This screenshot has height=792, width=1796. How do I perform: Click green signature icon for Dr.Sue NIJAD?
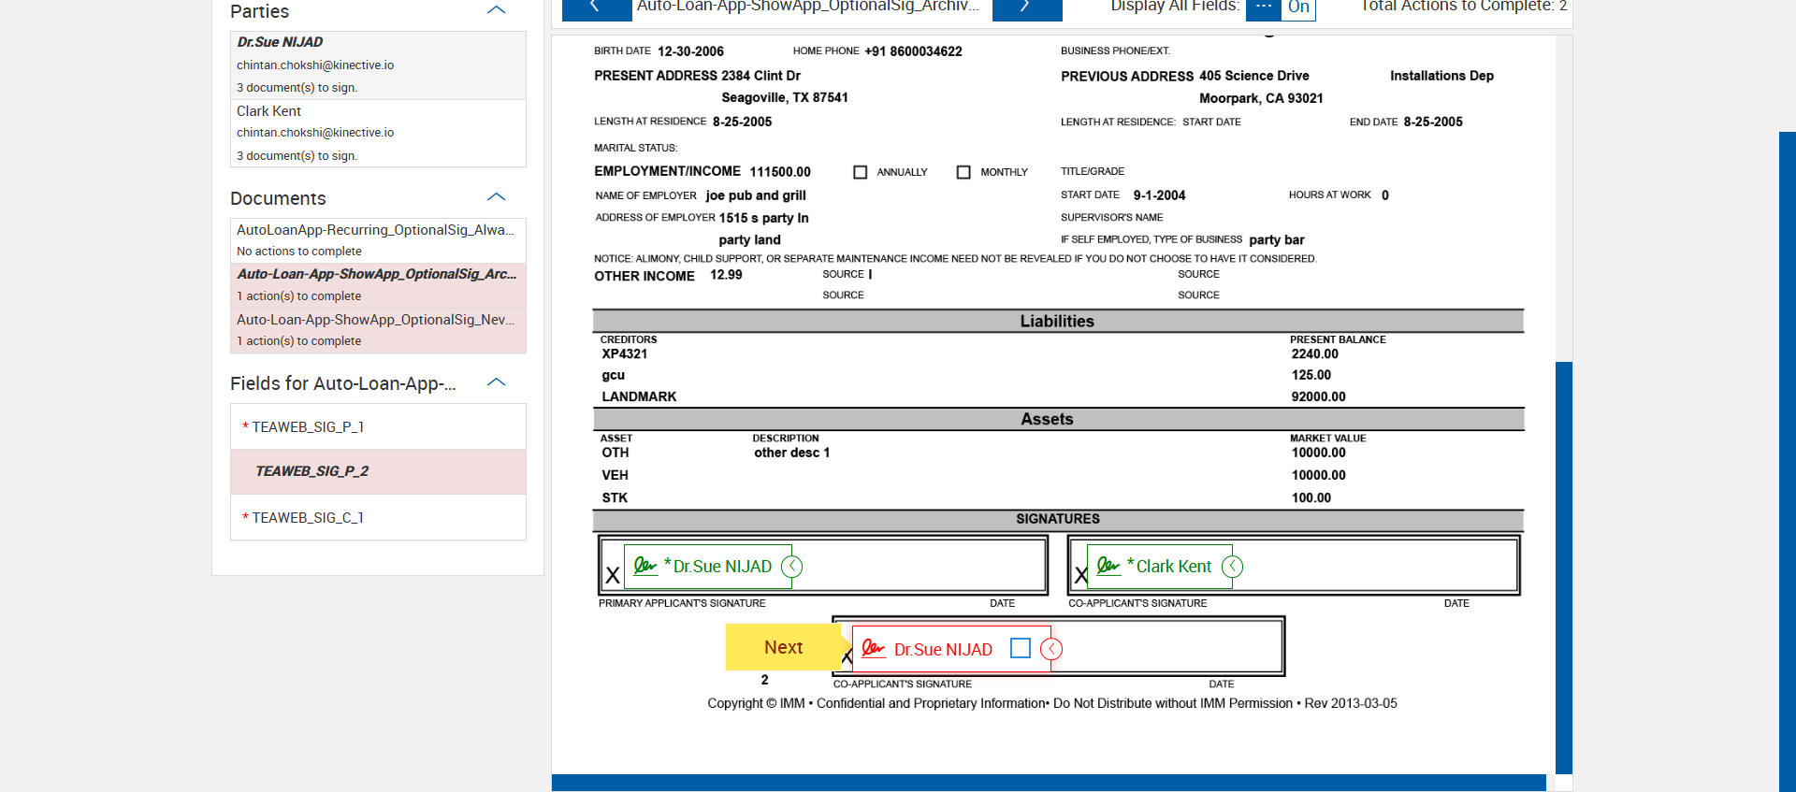coord(645,566)
